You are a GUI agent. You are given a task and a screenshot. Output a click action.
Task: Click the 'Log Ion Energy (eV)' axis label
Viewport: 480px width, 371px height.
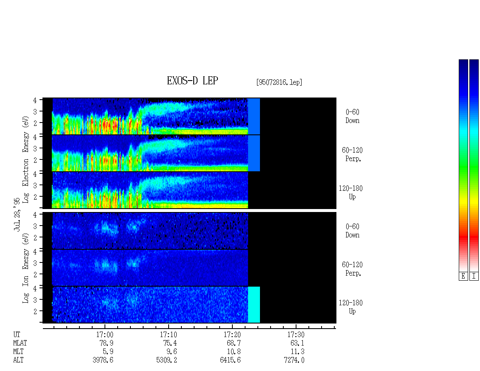26,268
